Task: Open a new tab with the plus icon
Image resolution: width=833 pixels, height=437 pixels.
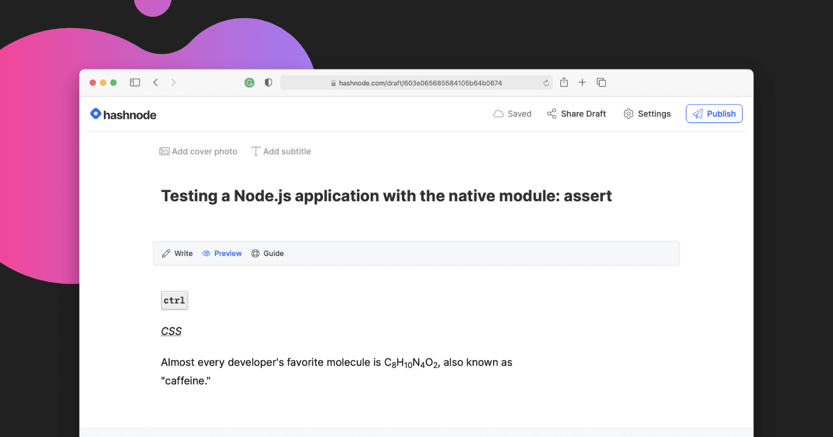Action: [x=582, y=82]
